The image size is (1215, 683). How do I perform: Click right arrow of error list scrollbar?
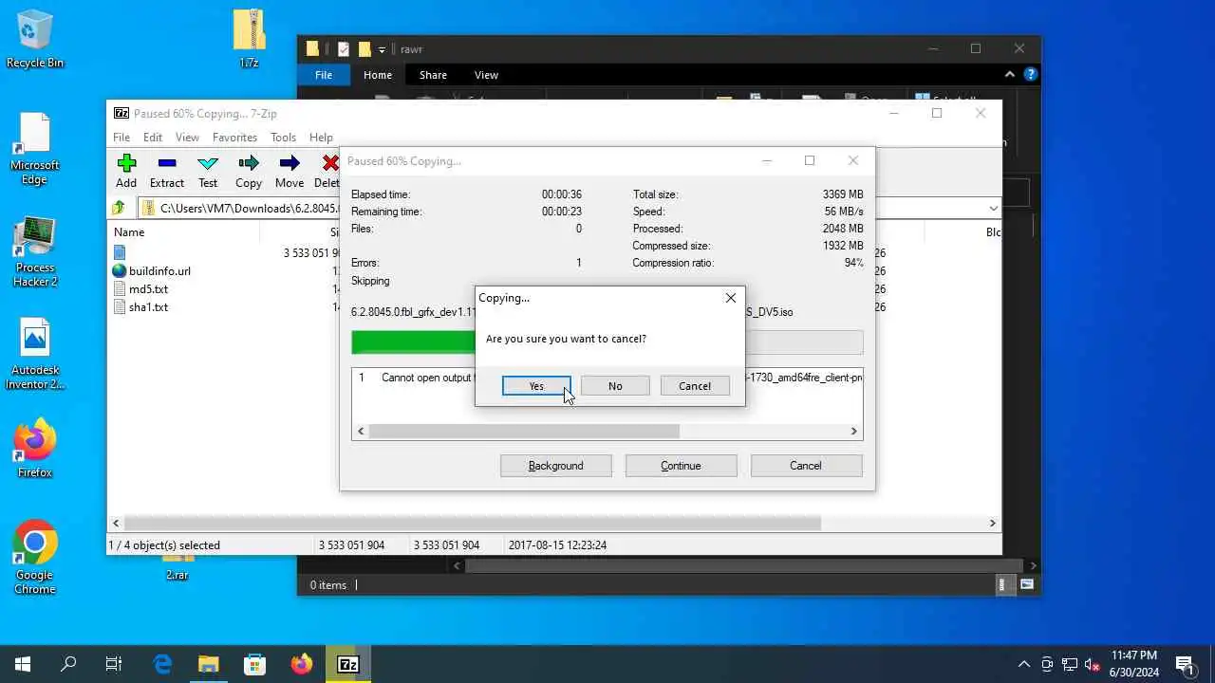coord(854,432)
